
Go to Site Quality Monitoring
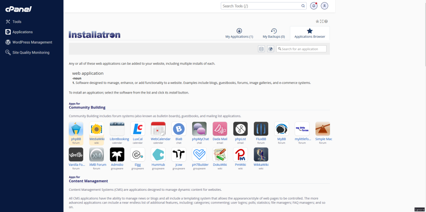pyautogui.click(x=31, y=52)
